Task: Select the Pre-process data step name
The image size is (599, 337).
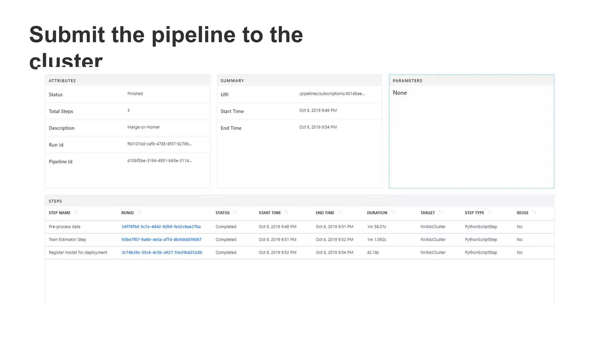Action: pyautogui.click(x=64, y=227)
